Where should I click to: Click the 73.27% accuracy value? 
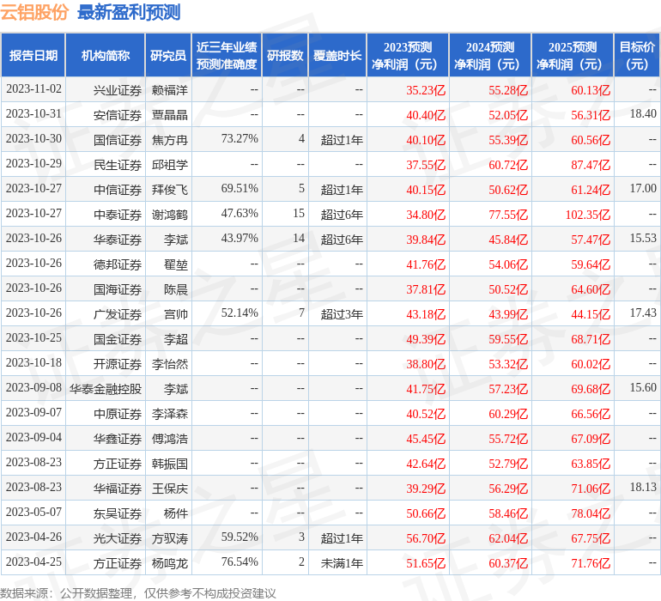(x=240, y=139)
